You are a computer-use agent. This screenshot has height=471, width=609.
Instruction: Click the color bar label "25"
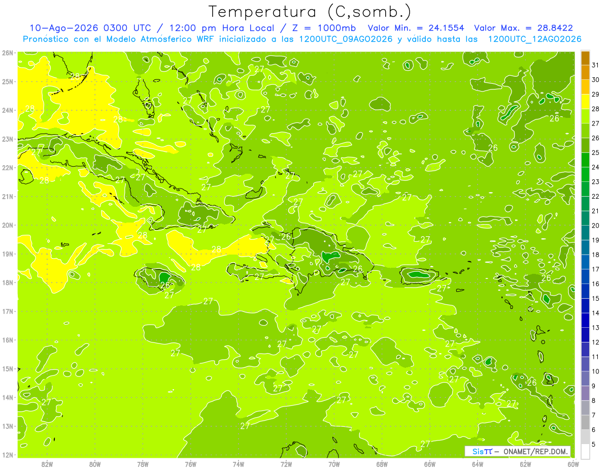coord(595,153)
